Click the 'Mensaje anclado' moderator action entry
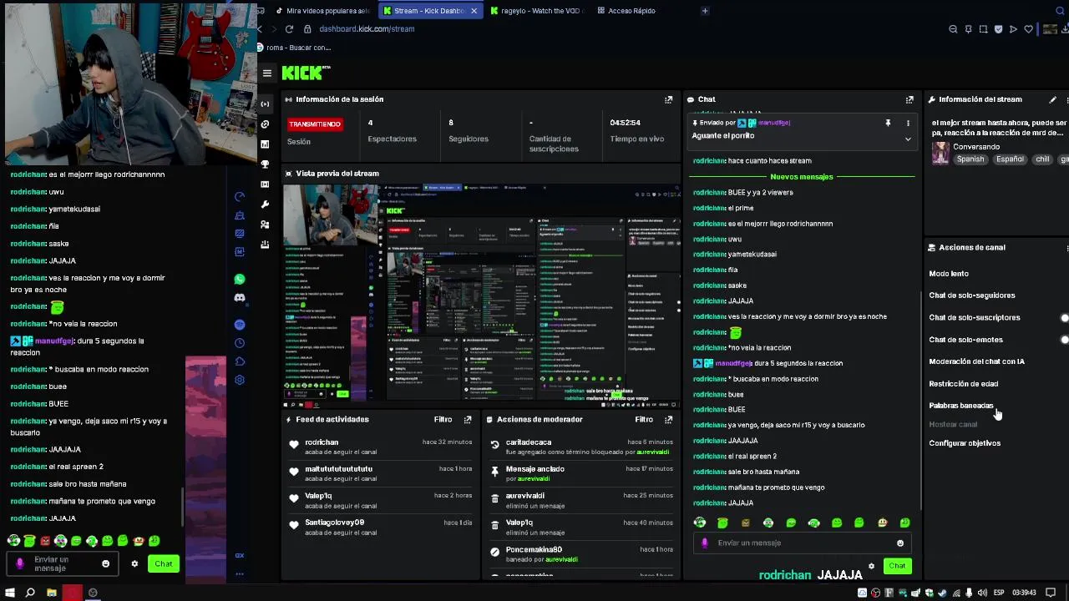The width and height of the screenshot is (1069, 601). pos(581,474)
